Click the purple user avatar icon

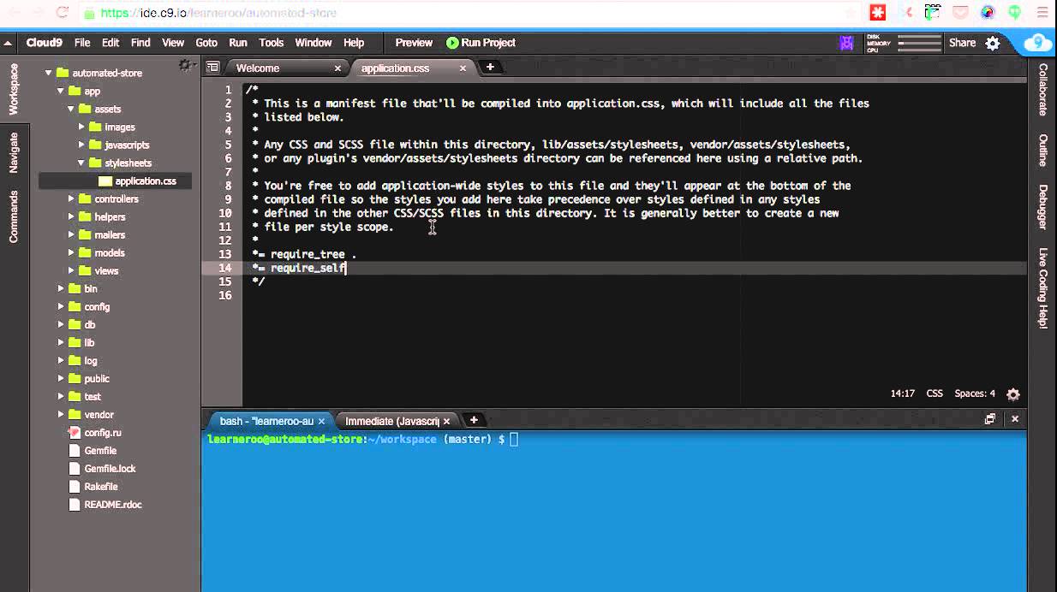pyautogui.click(x=846, y=43)
